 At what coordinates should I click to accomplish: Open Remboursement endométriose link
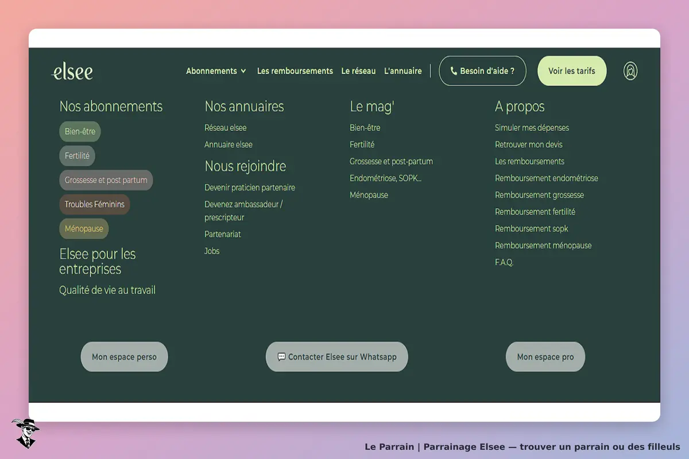coord(547,178)
